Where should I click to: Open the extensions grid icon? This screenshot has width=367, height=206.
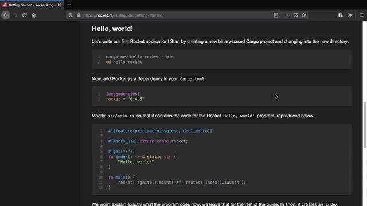[x=341, y=15]
